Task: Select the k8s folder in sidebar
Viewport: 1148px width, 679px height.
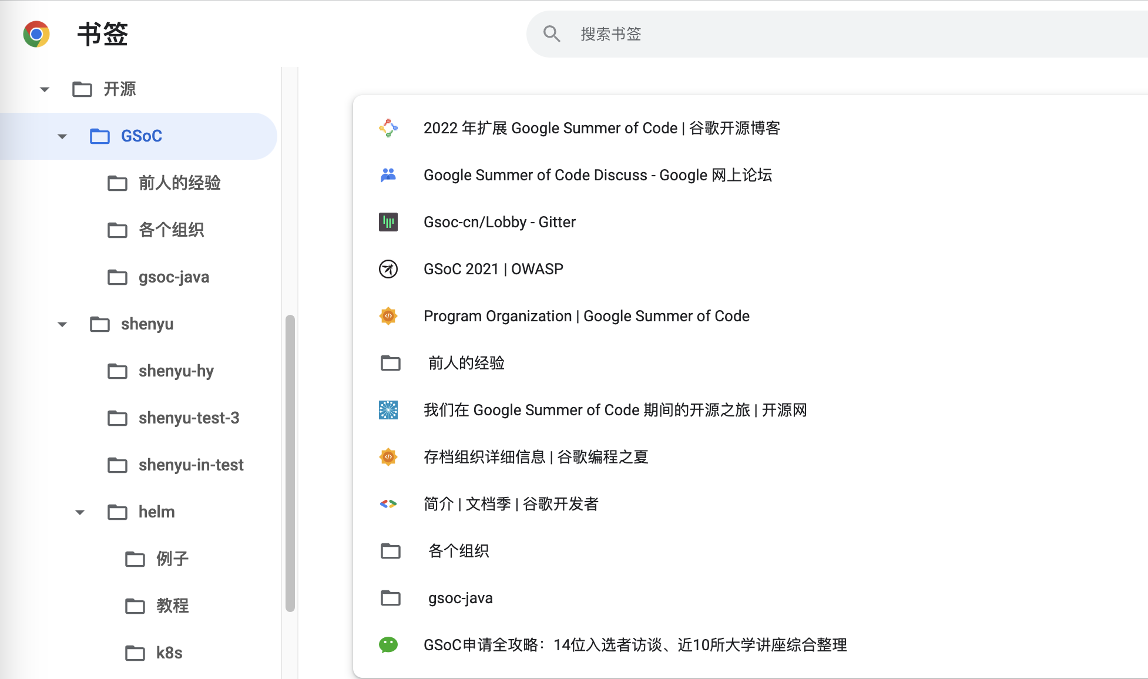Action: coord(169,653)
